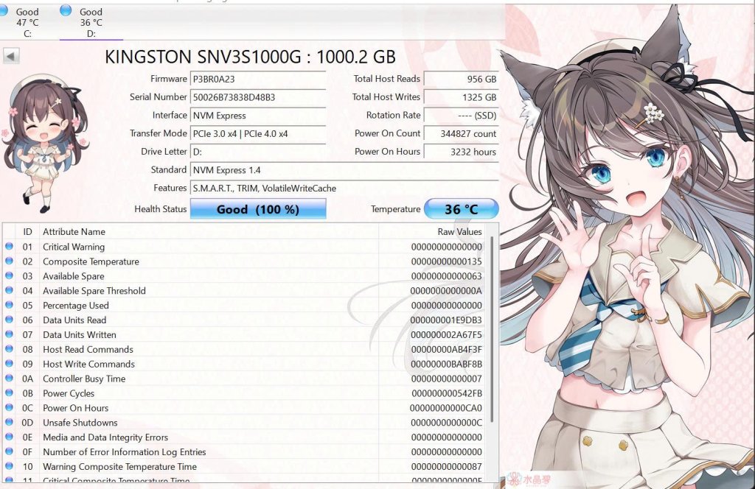Select the Unsafe Shutdowns attribute name
The width and height of the screenshot is (755, 489).
[80, 423]
